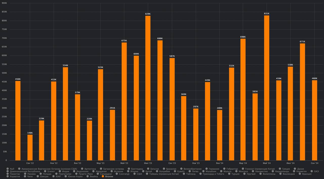Click the ОАЭ legend dot
Image resolution: width=324 pixels, height=179 pixels.
312,171
